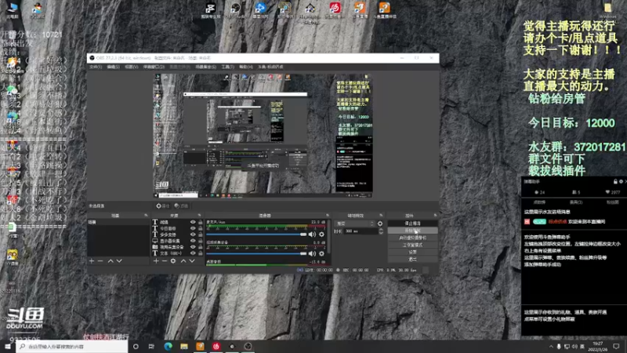Toggle visibility of 今日目标 source
This screenshot has height=353, width=627.
coord(193,228)
